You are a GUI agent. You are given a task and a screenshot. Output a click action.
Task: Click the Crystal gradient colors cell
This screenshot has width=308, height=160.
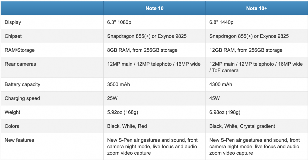point(242,126)
